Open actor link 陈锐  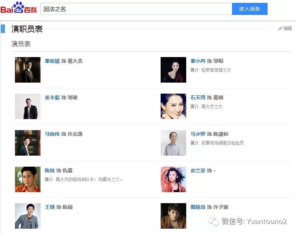tap(50, 171)
